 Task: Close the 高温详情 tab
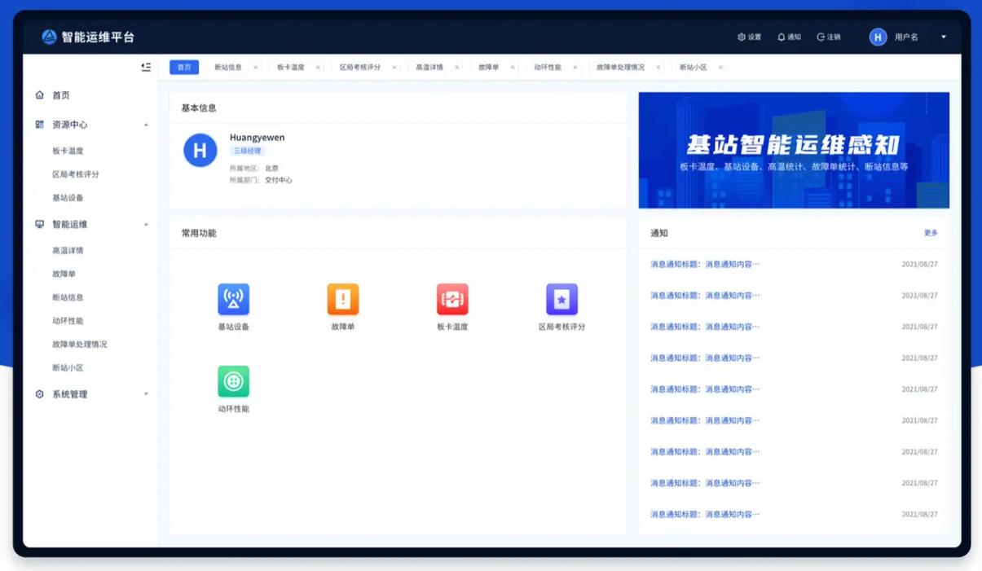point(456,68)
